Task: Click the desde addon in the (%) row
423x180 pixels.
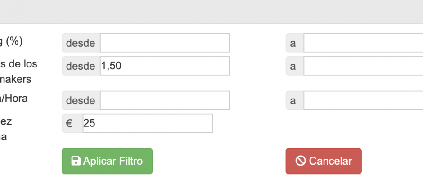Action: tap(81, 43)
